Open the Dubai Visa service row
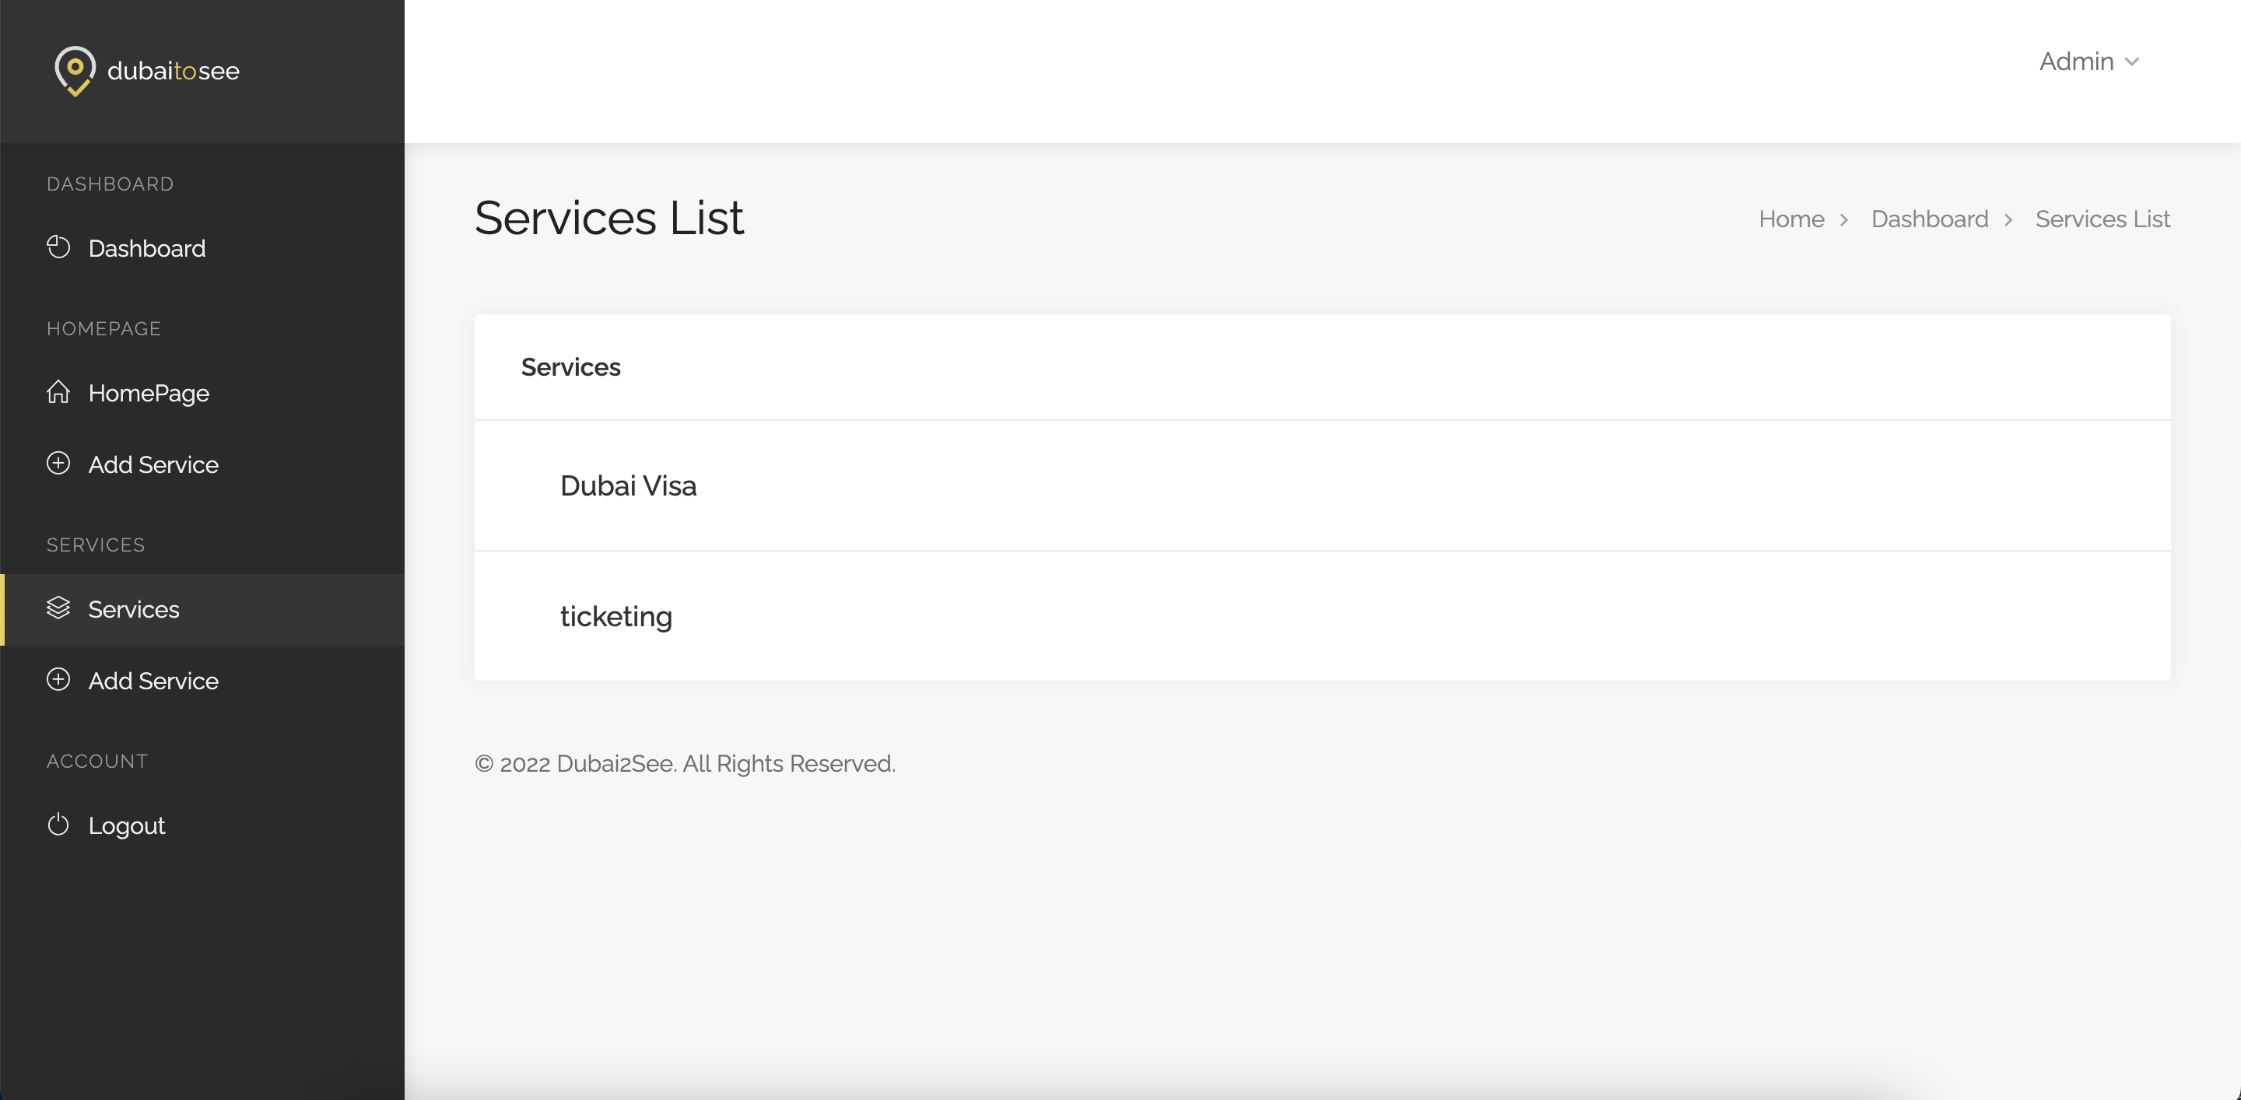 (x=1322, y=485)
